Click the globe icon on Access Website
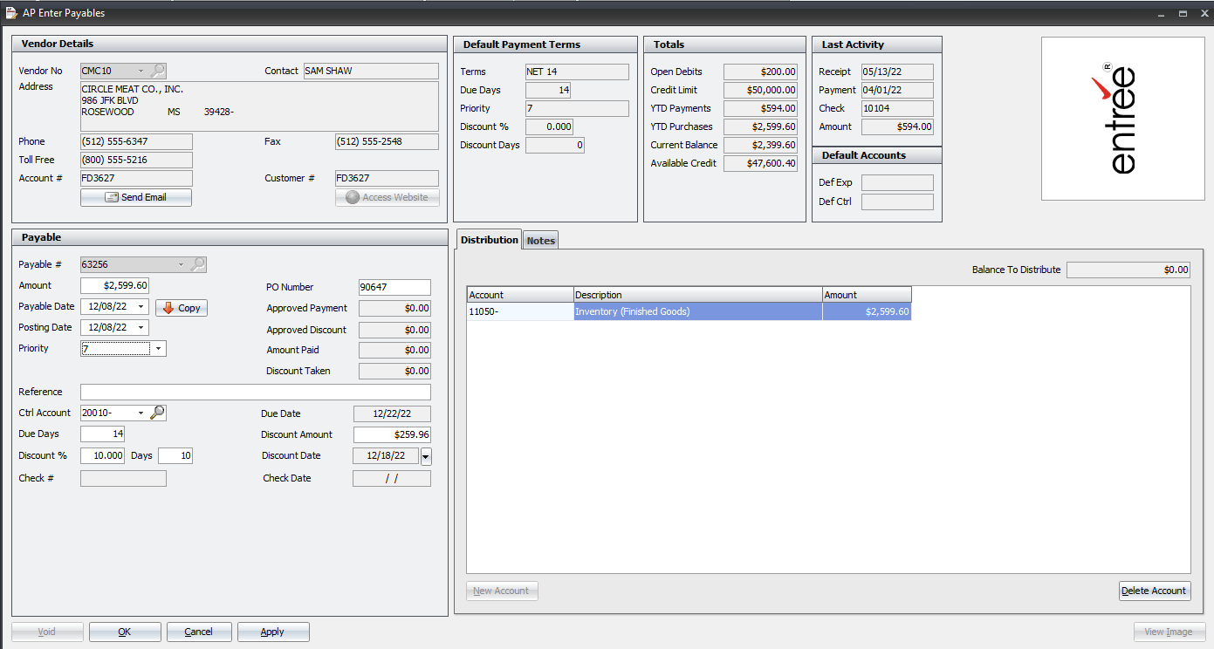The image size is (1214, 649). 352,196
